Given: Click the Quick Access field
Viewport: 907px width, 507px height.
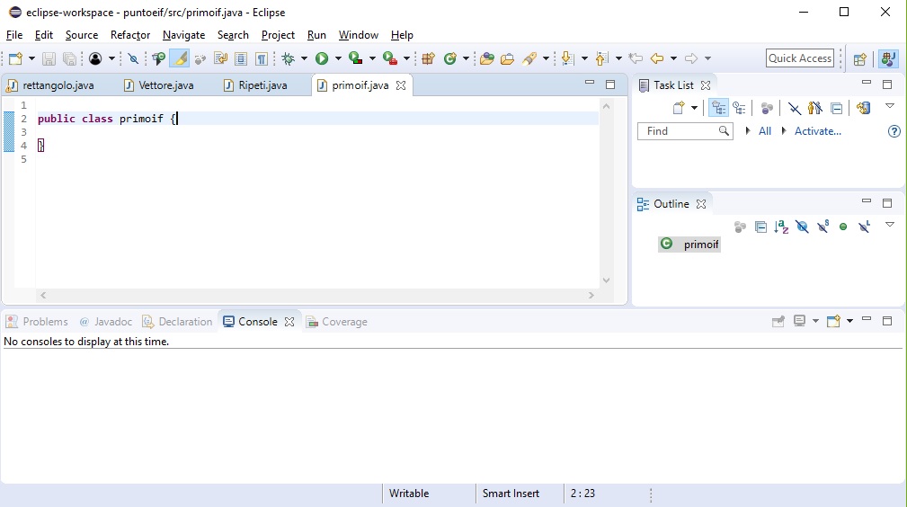Looking at the screenshot, I should click(x=800, y=58).
